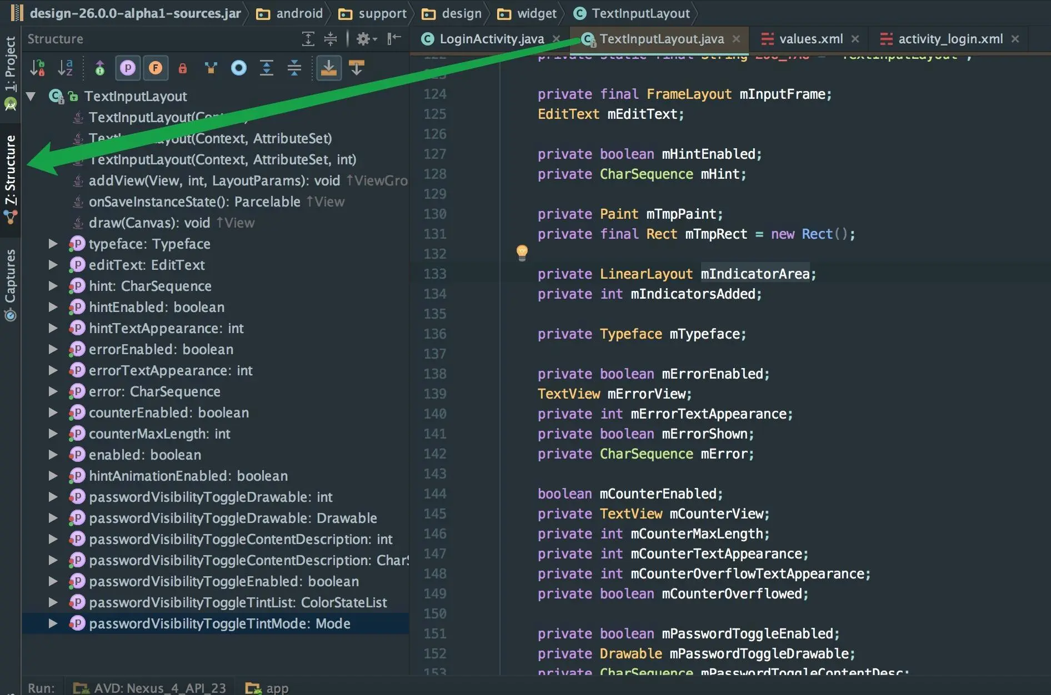Toggle alphabetical sort in Structure toolbar

click(65, 68)
